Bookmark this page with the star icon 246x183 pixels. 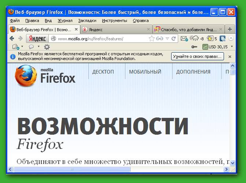151,38
